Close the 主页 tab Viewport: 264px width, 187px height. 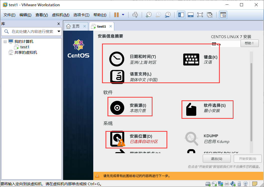pos(84,26)
